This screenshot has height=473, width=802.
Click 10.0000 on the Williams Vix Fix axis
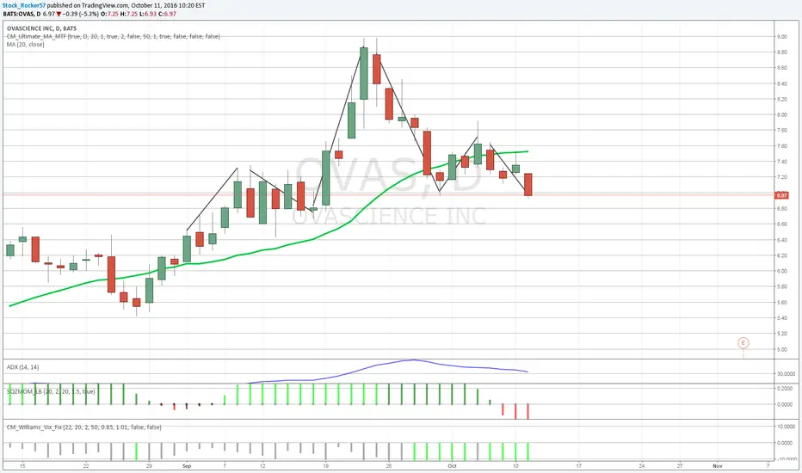pos(786,427)
